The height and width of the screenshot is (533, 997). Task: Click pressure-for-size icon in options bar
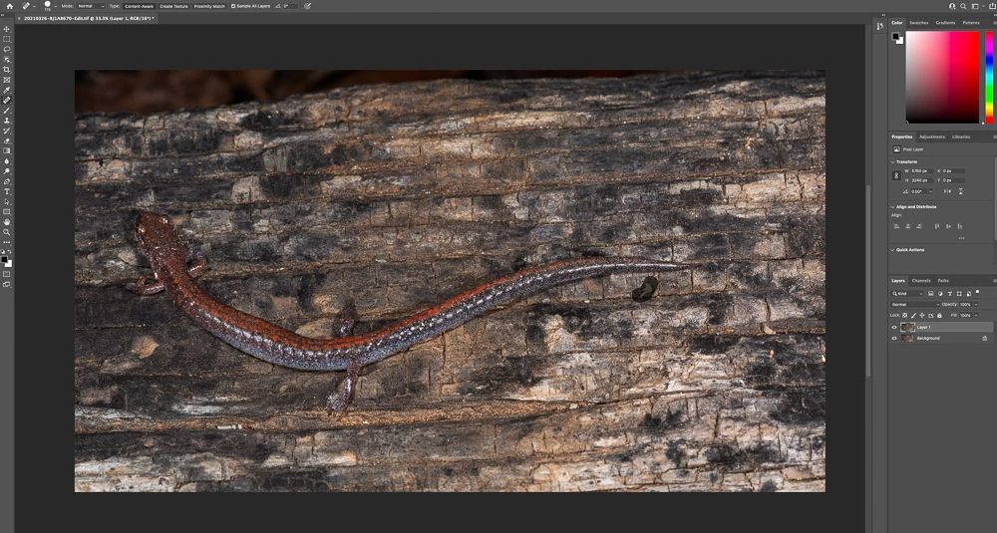(308, 6)
